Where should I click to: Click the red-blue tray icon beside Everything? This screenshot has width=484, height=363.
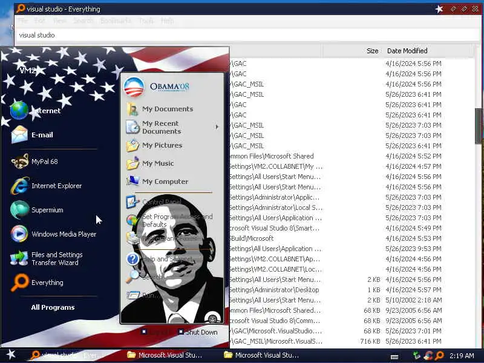coord(428,355)
